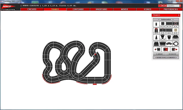Viewport: 183px width, 110px height.
Task: Click the DESHACER button
Action: tap(172, 54)
